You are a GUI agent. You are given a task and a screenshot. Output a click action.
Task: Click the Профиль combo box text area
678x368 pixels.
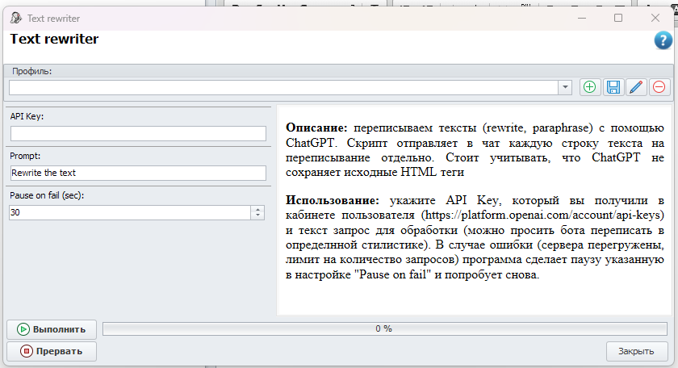click(282, 87)
